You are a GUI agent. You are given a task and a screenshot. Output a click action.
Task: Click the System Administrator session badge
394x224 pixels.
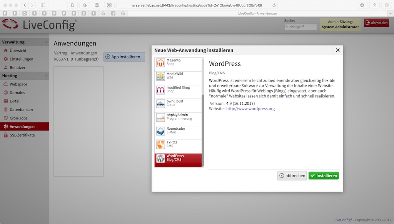point(340,24)
